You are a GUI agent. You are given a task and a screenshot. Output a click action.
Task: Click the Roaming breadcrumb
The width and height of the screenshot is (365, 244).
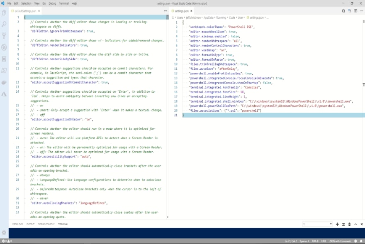[221, 17]
